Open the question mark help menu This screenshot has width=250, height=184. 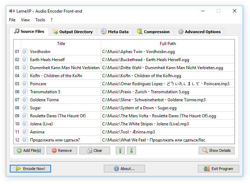pos(51,20)
